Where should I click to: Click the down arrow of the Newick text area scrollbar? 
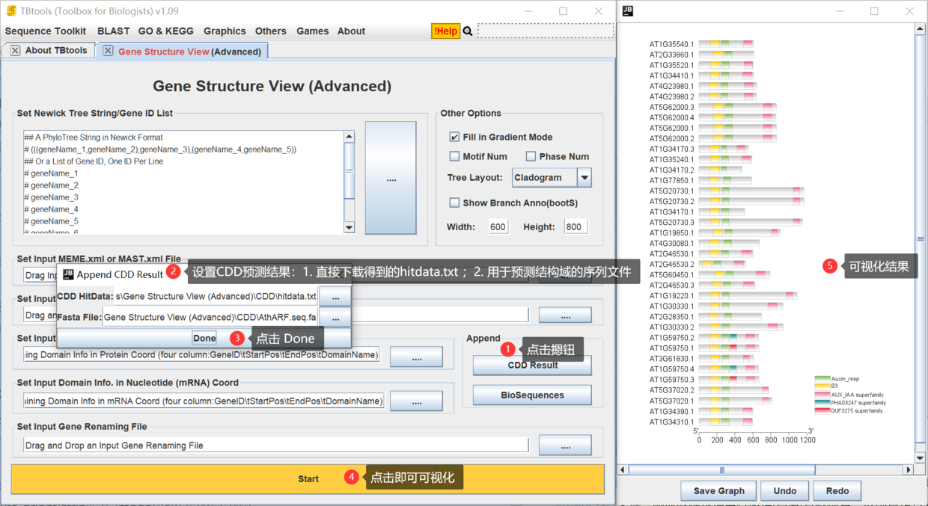pos(349,227)
